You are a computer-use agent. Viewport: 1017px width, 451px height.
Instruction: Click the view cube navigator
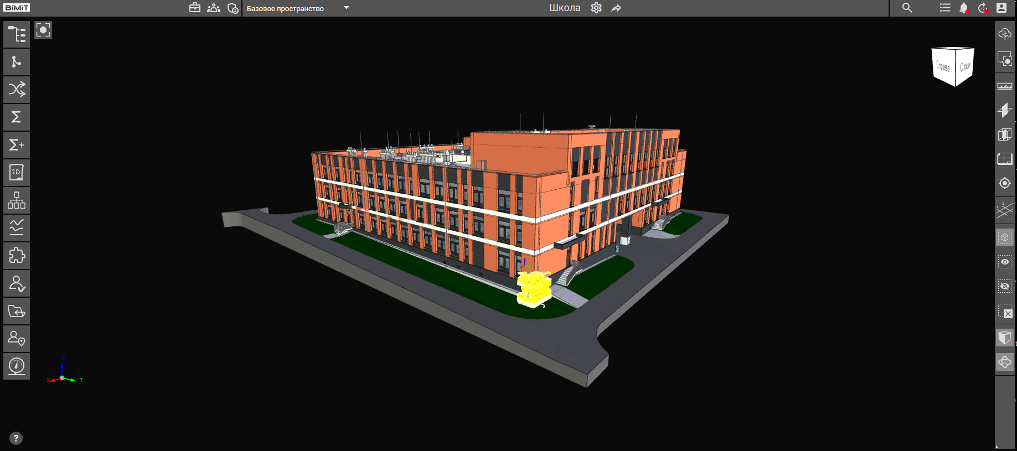[x=952, y=66]
